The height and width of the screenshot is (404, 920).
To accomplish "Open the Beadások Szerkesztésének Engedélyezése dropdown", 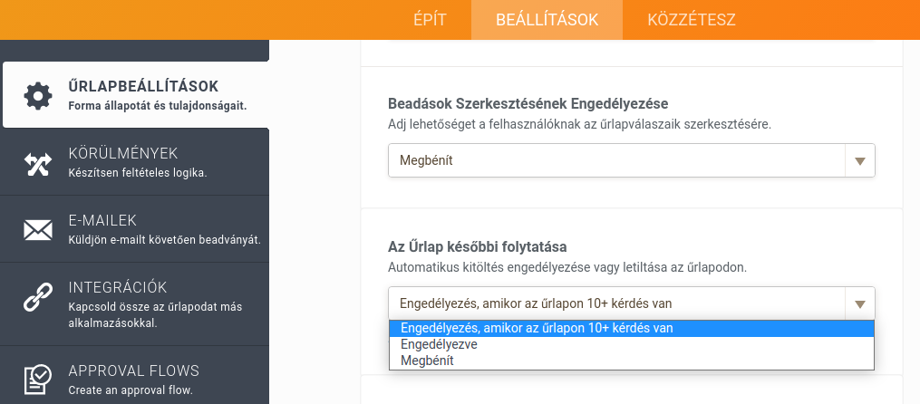I will click(x=616, y=160).
